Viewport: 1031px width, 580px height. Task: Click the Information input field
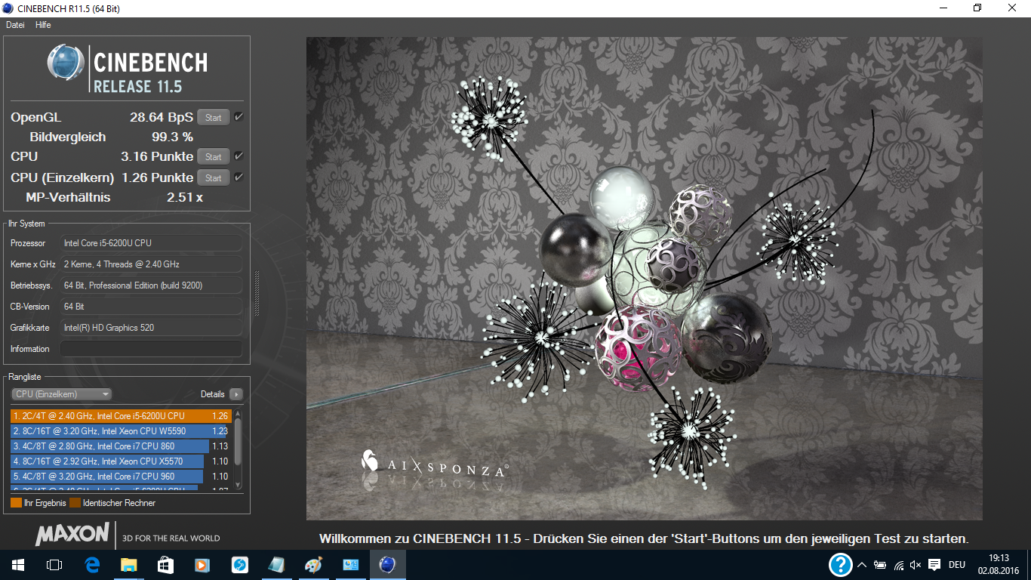151,349
